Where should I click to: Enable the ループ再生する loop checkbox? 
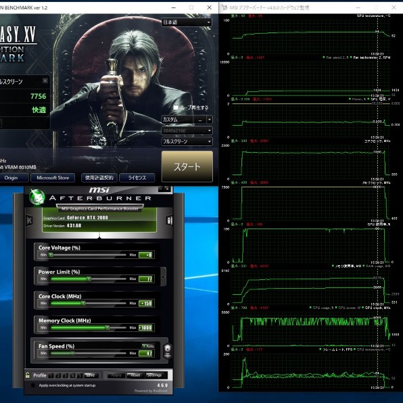coord(176,108)
